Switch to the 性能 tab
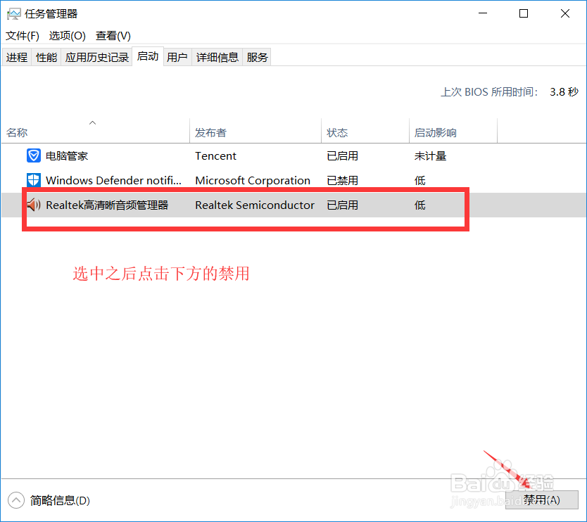 pyautogui.click(x=46, y=57)
